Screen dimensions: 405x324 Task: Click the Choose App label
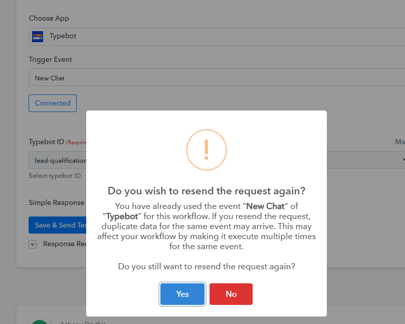49,19
